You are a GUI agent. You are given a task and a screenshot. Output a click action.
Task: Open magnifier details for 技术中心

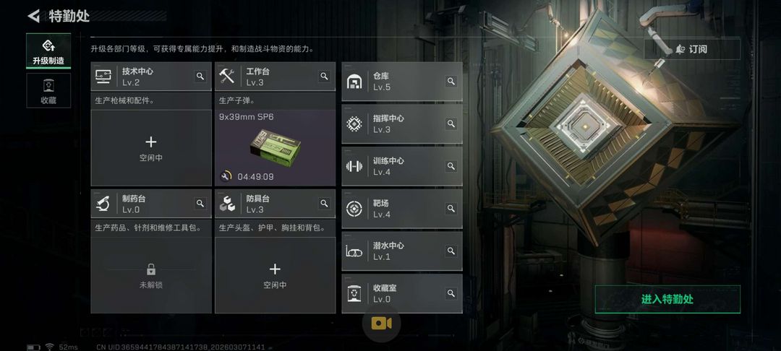coord(200,76)
